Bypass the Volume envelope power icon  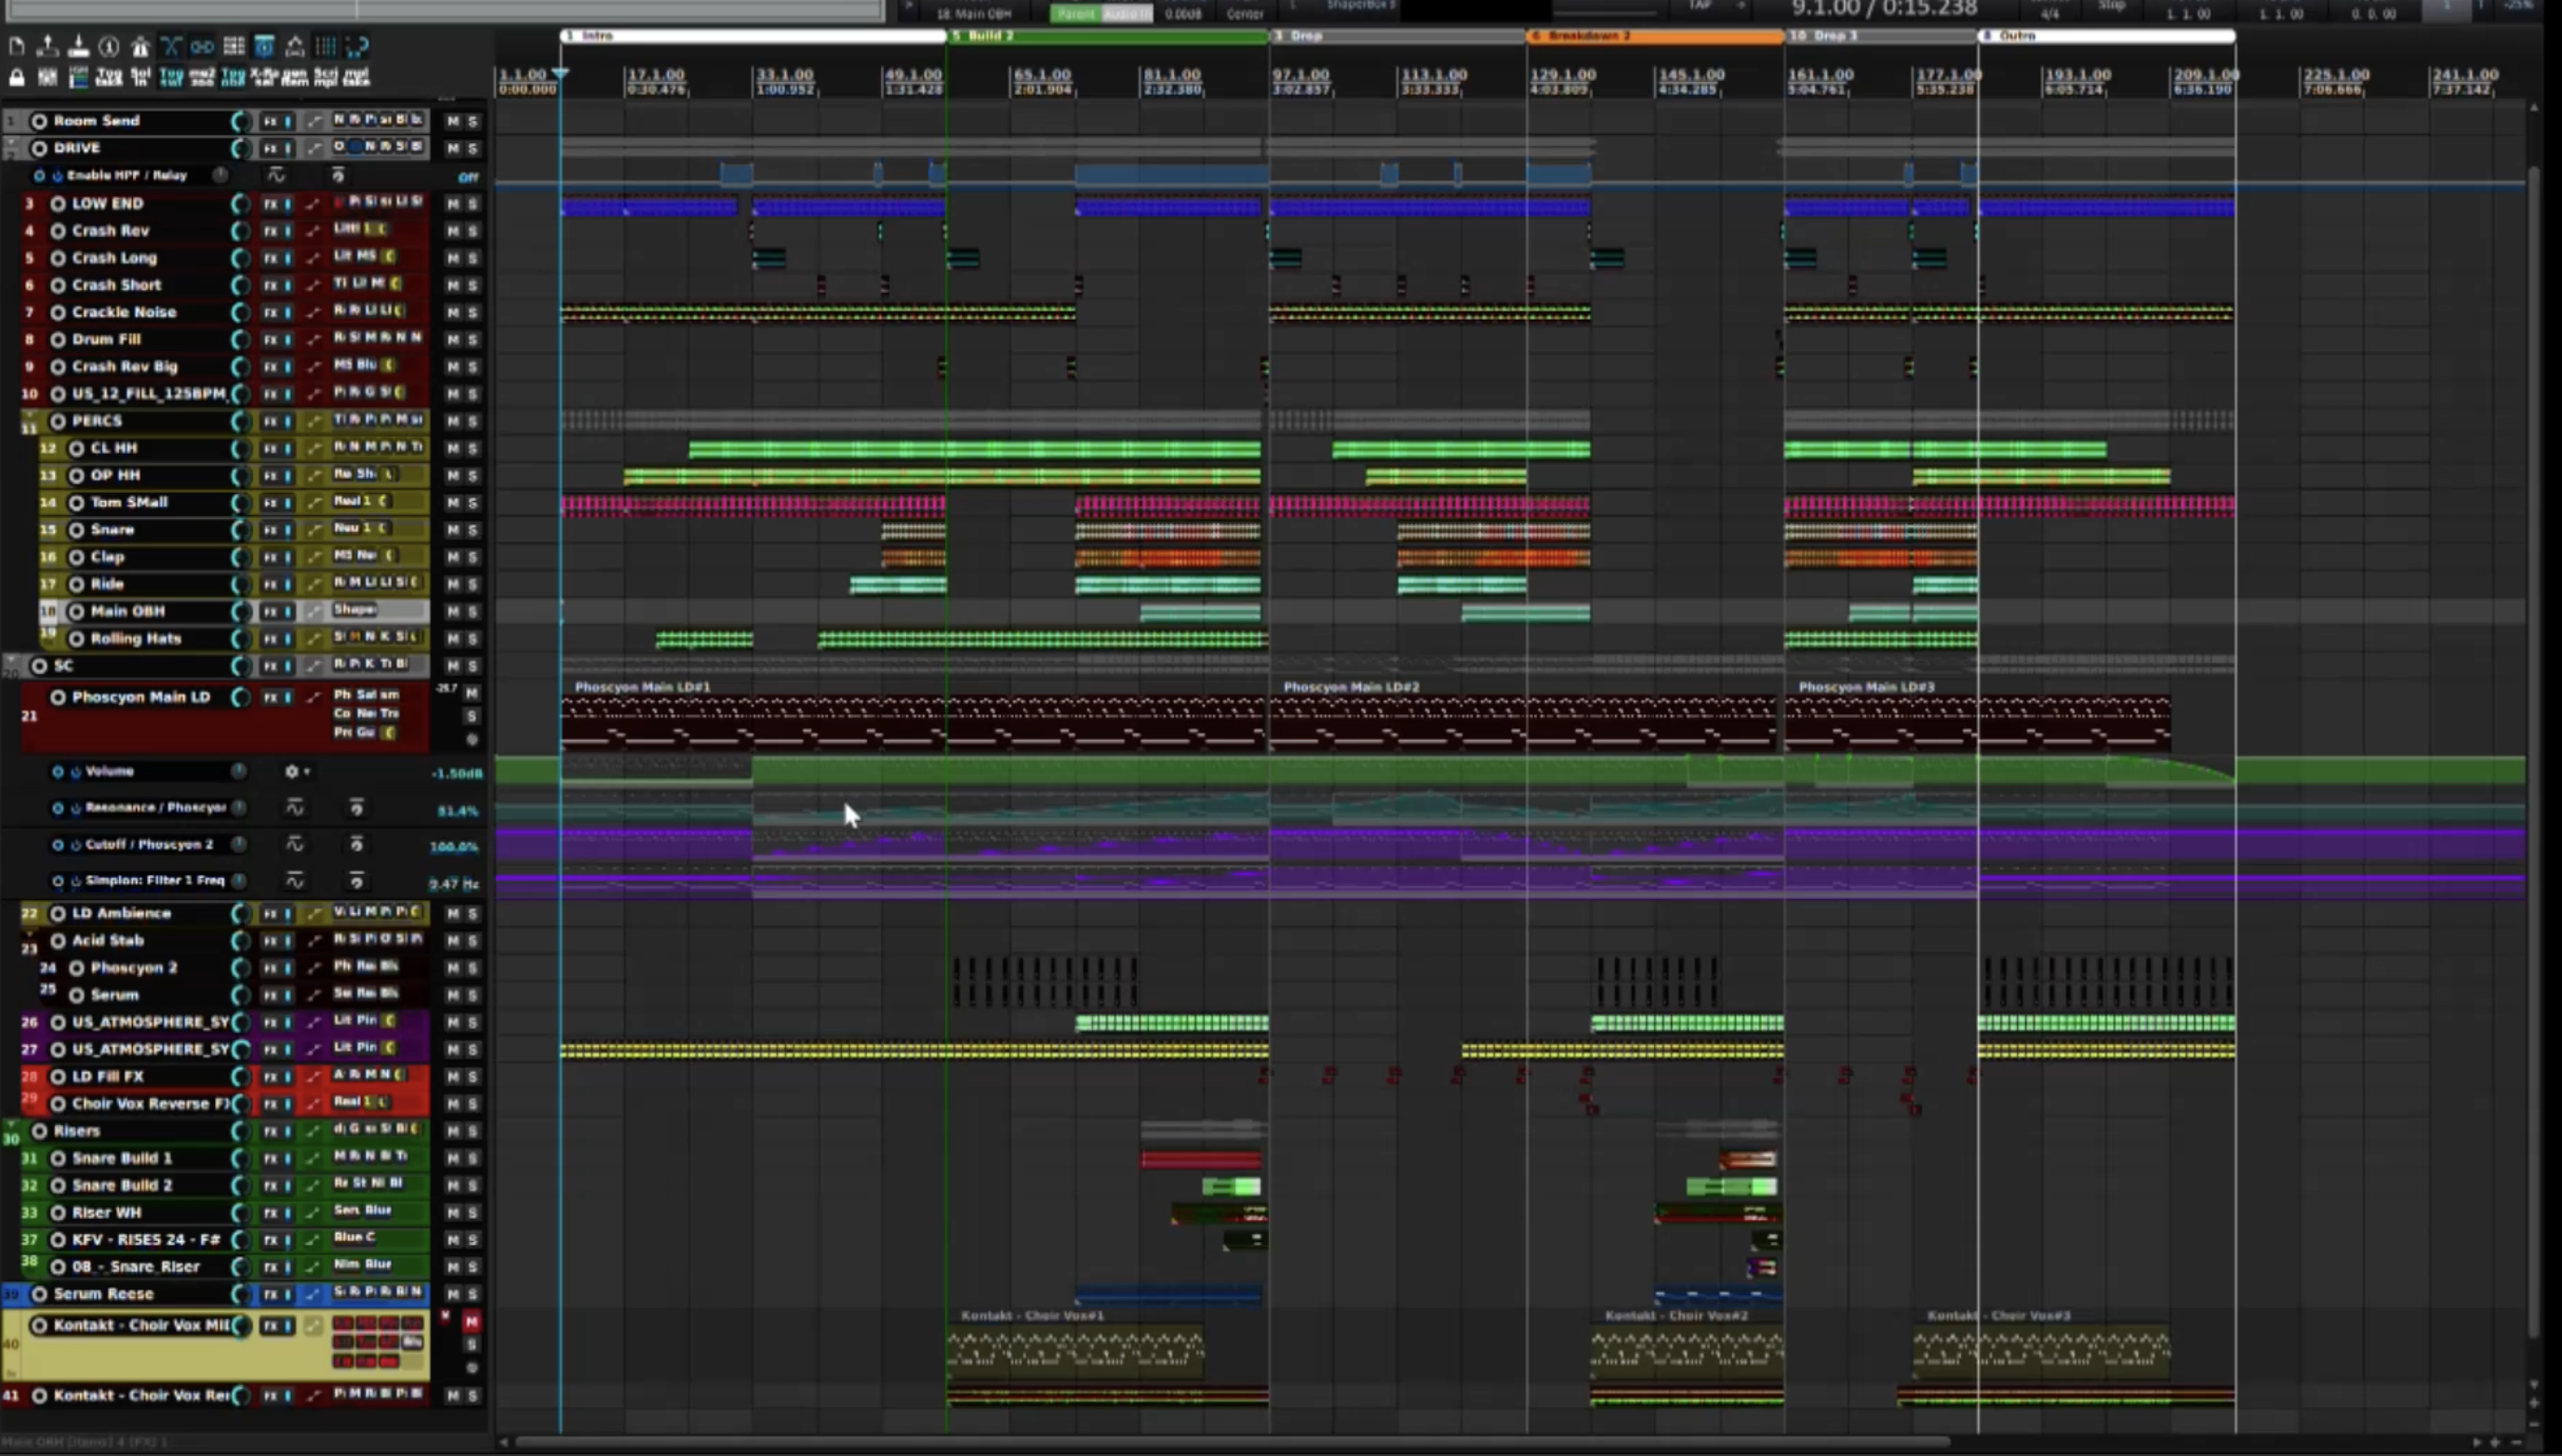pyautogui.click(x=76, y=772)
